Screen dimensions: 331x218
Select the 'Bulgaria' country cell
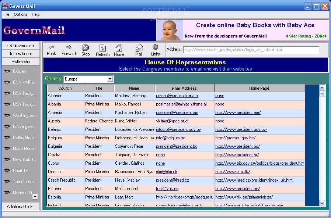click(66, 146)
